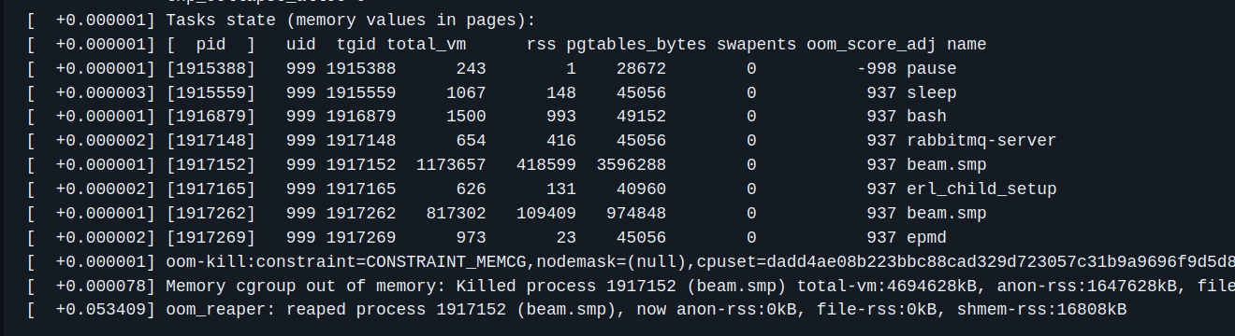Click the total_vm value '1173657'
1235x336 pixels.
click(451, 165)
